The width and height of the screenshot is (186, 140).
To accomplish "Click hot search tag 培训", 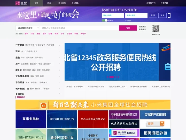I will tap(44, 33).
